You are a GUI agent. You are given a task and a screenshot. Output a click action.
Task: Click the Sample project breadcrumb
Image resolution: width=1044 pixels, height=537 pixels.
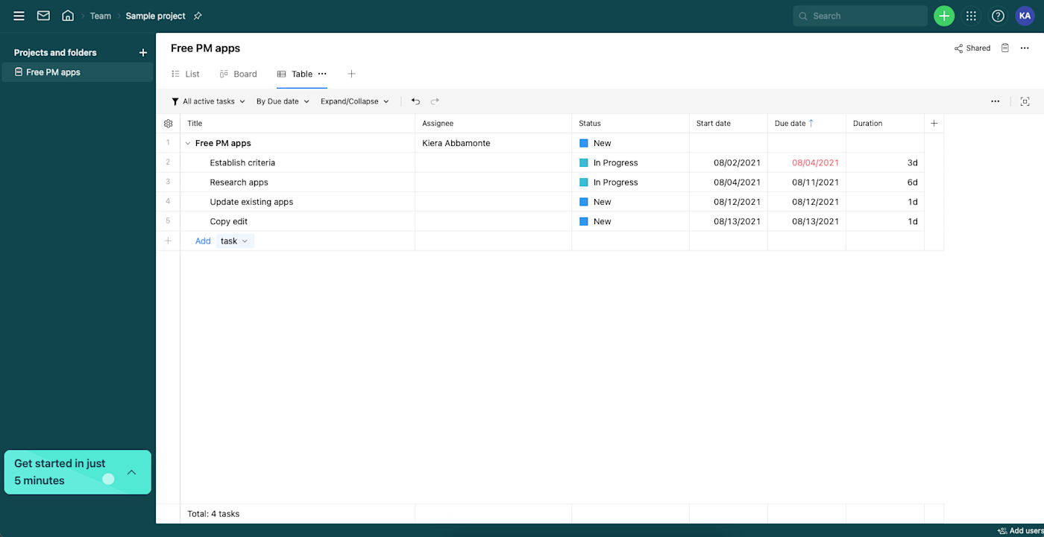155,16
